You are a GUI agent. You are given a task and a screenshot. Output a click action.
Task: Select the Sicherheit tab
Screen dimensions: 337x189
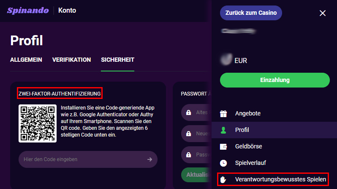117,60
